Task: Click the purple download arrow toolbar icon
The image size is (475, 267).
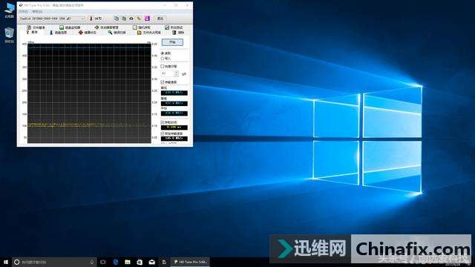Action: pos(147,19)
